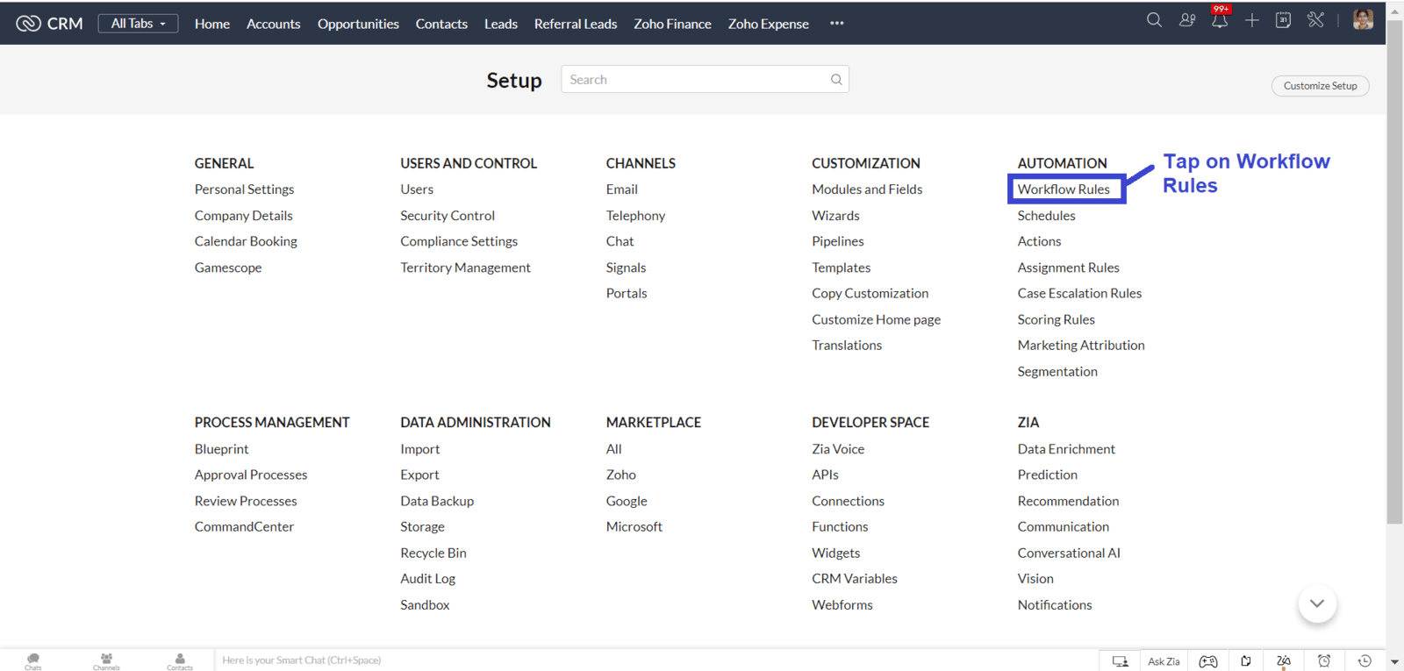Open Modules and Fields link
Viewport: 1404px width, 671px height.
(x=867, y=189)
